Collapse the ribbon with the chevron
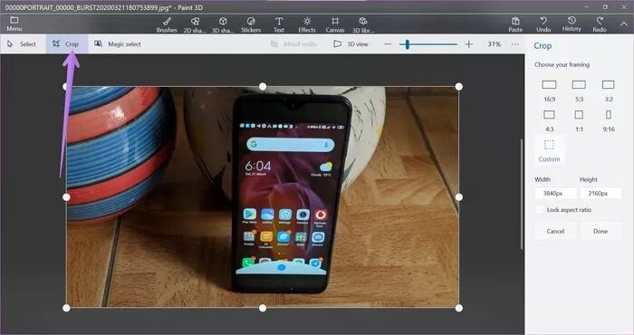 click(623, 24)
